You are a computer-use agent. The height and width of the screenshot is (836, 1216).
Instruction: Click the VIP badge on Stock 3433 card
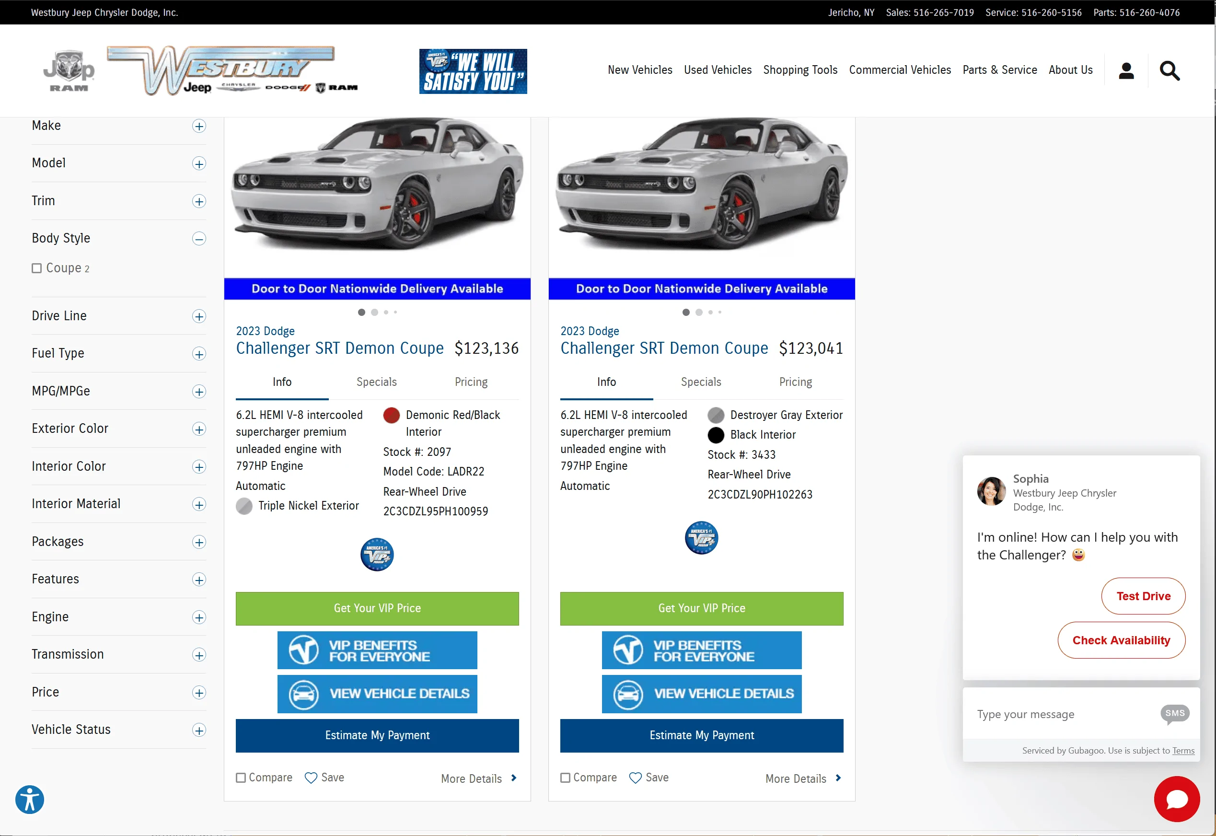click(701, 537)
